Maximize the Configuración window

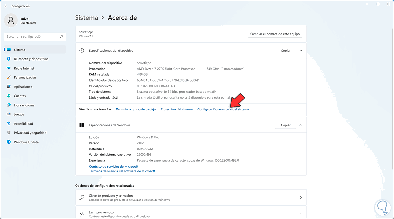pyautogui.click(x=378, y=4)
